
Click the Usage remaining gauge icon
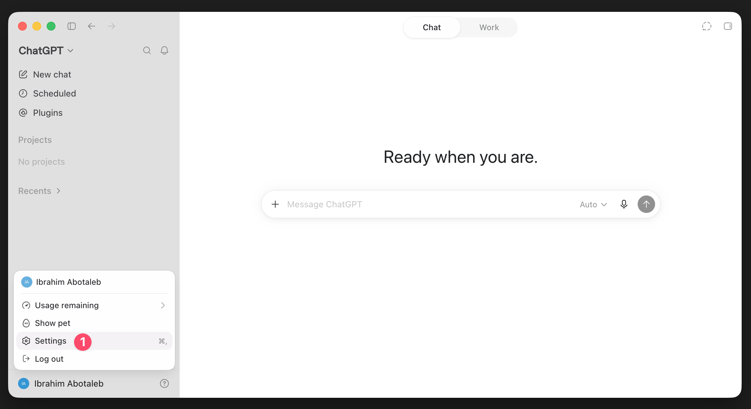(x=26, y=305)
